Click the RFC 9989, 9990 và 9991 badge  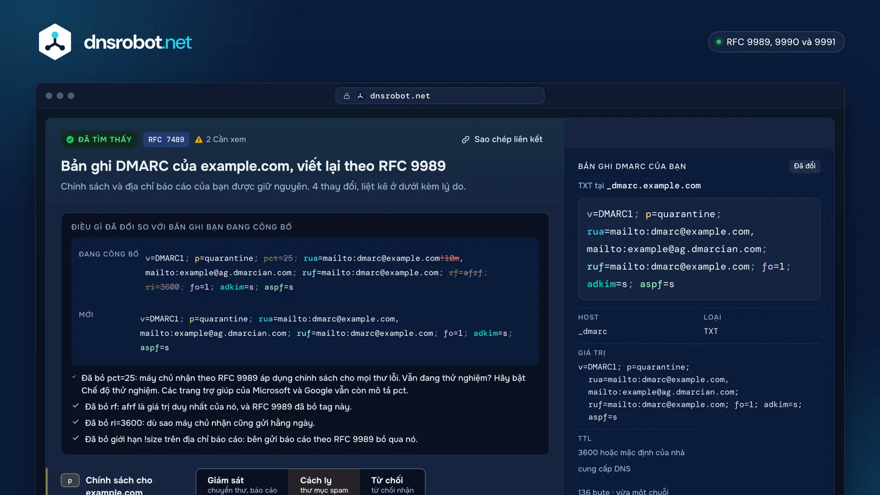[x=776, y=42]
